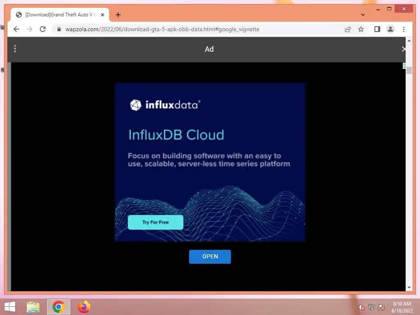Go back to the previous page
Image resolution: width=420 pixels, height=315 pixels.
point(16,29)
